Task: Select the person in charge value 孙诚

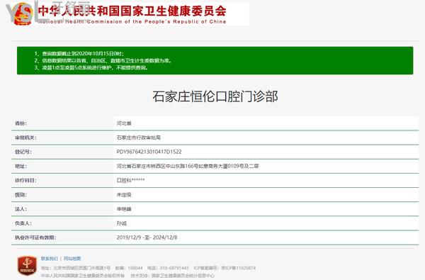Action: tap(122, 223)
